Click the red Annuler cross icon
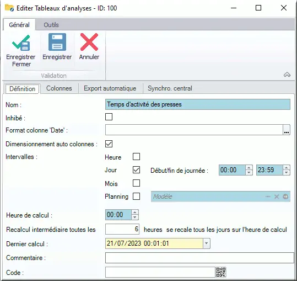The width and height of the screenshot is (297, 281). click(x=89, y=42)
